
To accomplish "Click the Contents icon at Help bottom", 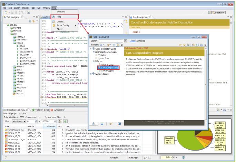I will [x=94, y=124].
